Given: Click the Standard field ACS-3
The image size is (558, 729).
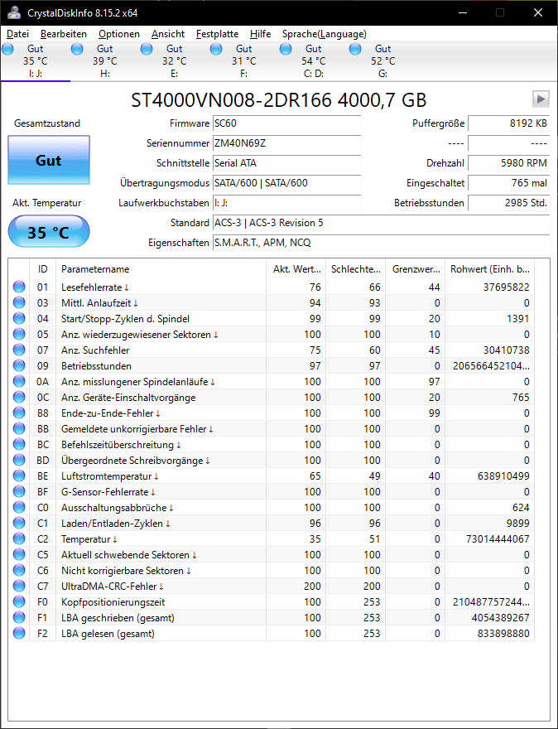Looking at the screenshot, I should pyautogui.click(x=381, y=223).
